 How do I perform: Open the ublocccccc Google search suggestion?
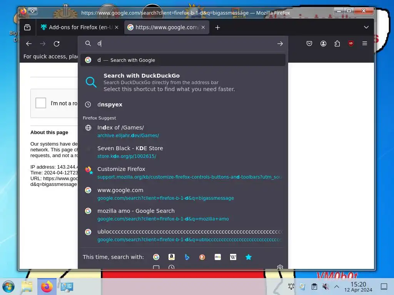click(x=183, y=235)
